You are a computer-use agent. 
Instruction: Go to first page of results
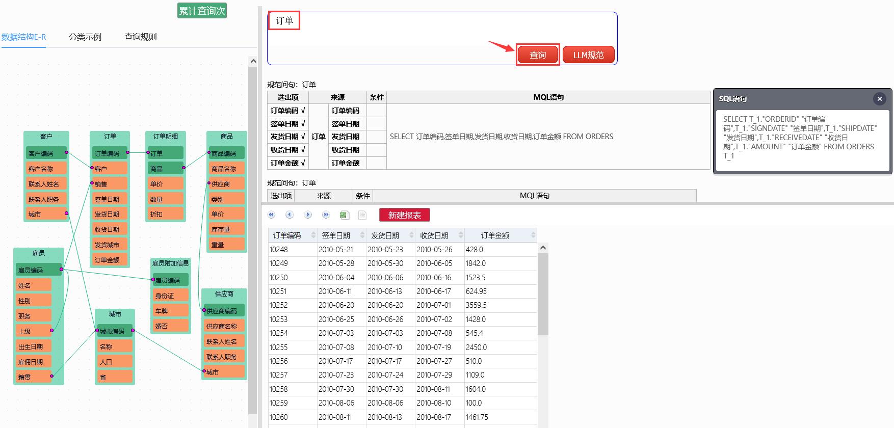pyautogui.click(x=271, y=215)
